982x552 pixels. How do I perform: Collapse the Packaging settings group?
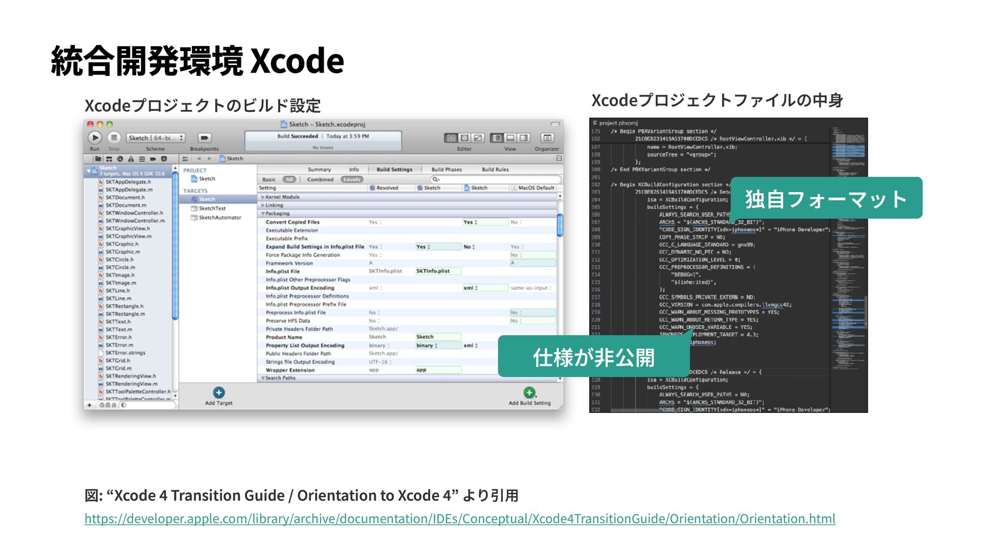coord(263,214)
